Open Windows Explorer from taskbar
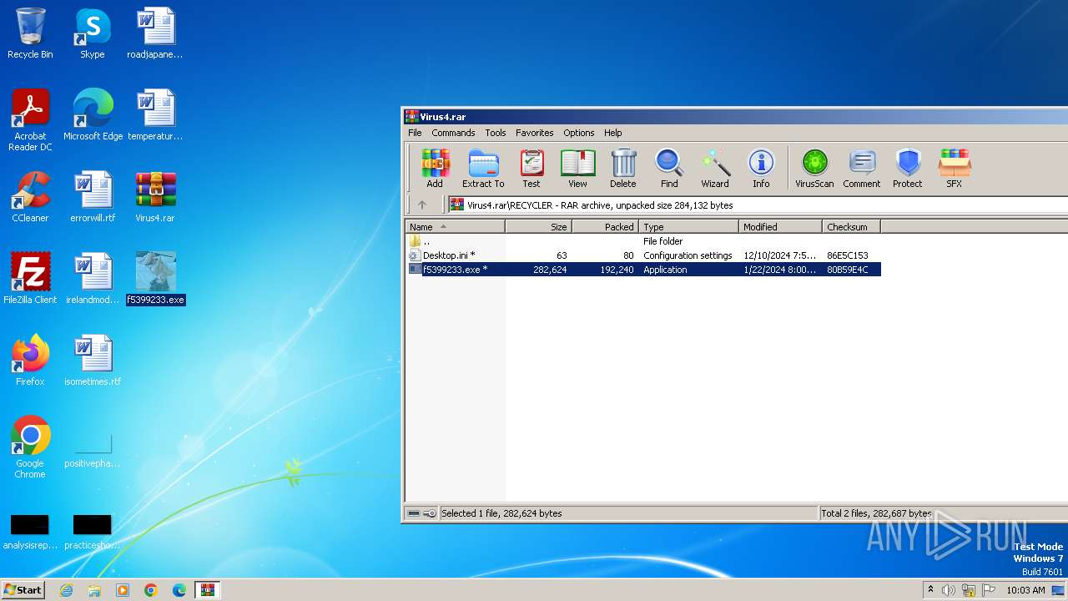This screenshot has height=601, width=1068. click(x=94, y=590)
